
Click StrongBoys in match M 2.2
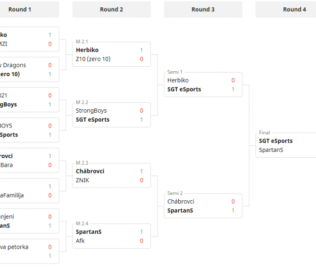pyautogui.click(x=91, y=111)
